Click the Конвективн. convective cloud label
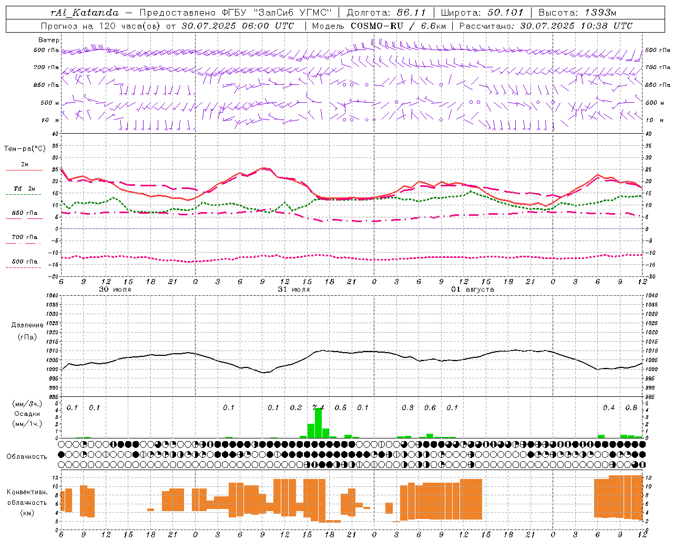Image resolution: width=673 pixels, height=539 pixels. coord(27,492)
